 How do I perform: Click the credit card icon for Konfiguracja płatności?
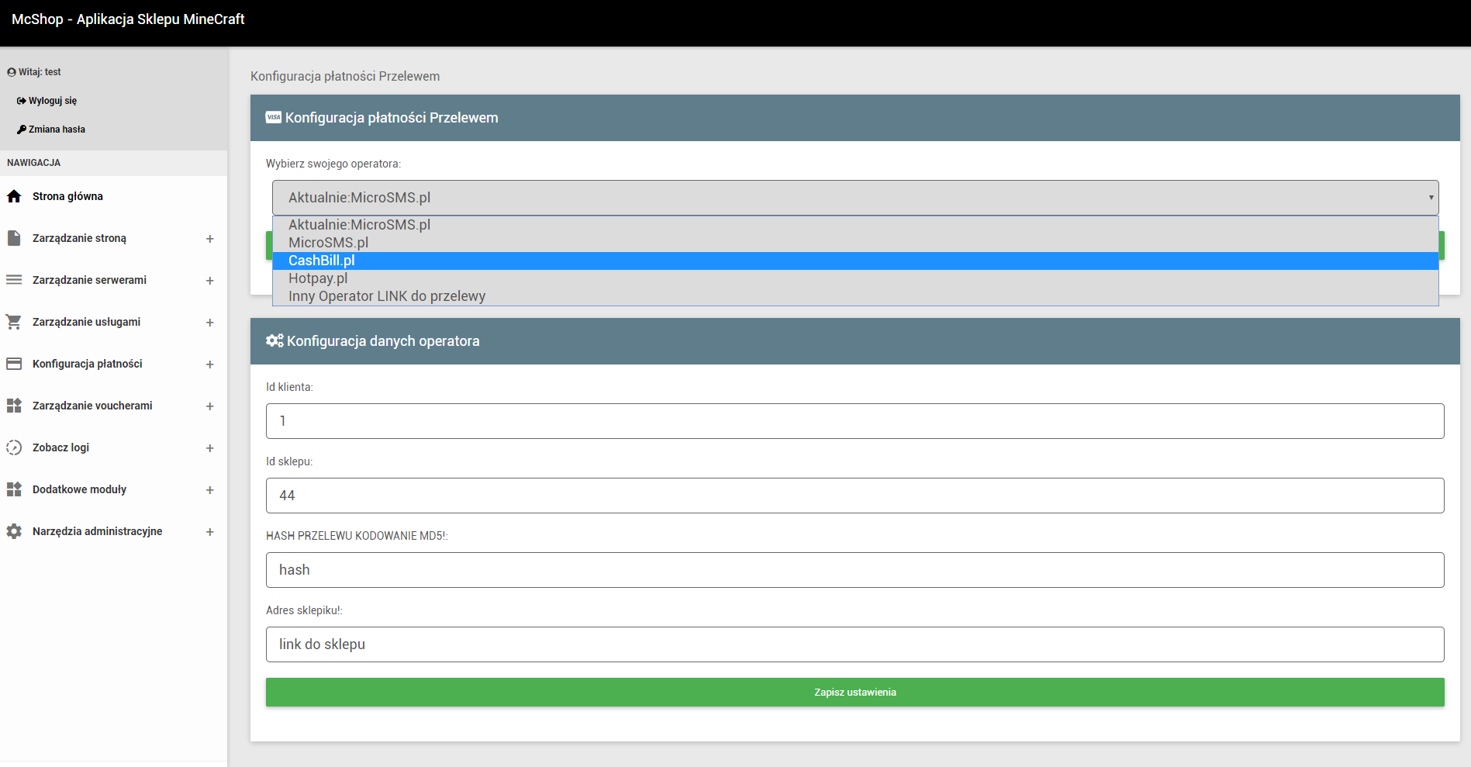pos(14,364)
